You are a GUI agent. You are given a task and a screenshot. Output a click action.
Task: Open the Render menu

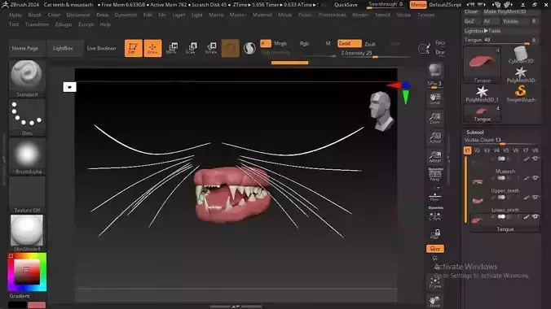coord(360,15)
